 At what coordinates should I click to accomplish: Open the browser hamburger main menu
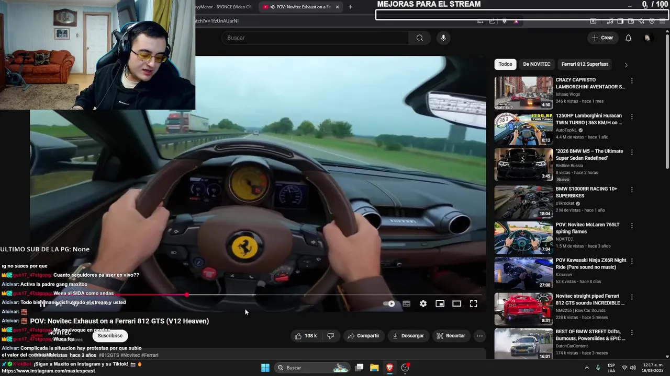663,21
